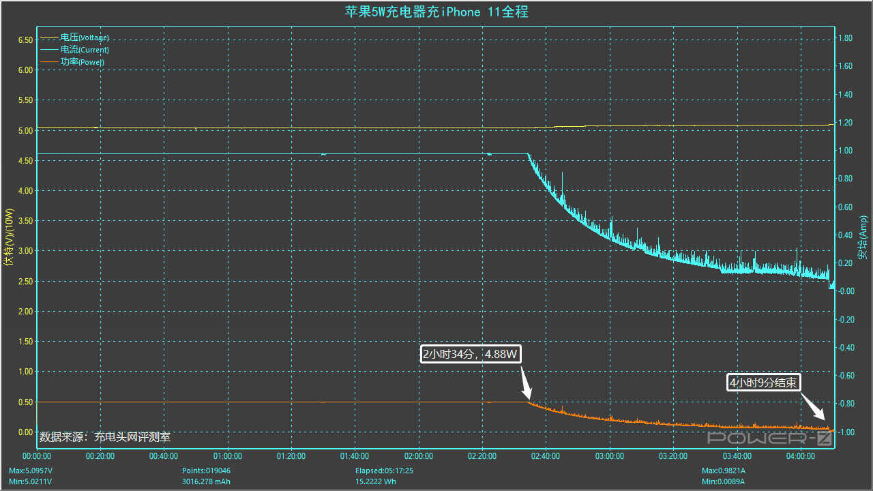This screenshot has height=491, width=873.
Task: Click the 03:40:00 time axis label
Action: [x=737, y=456]
